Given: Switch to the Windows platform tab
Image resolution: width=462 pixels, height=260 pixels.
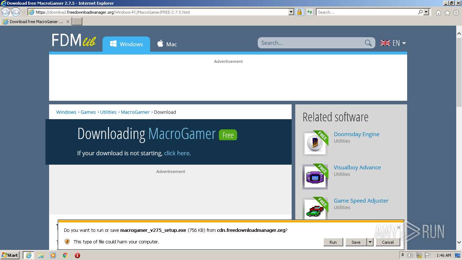Looking at the screenshot, I should pyautogui.click(x=126, y=44).
